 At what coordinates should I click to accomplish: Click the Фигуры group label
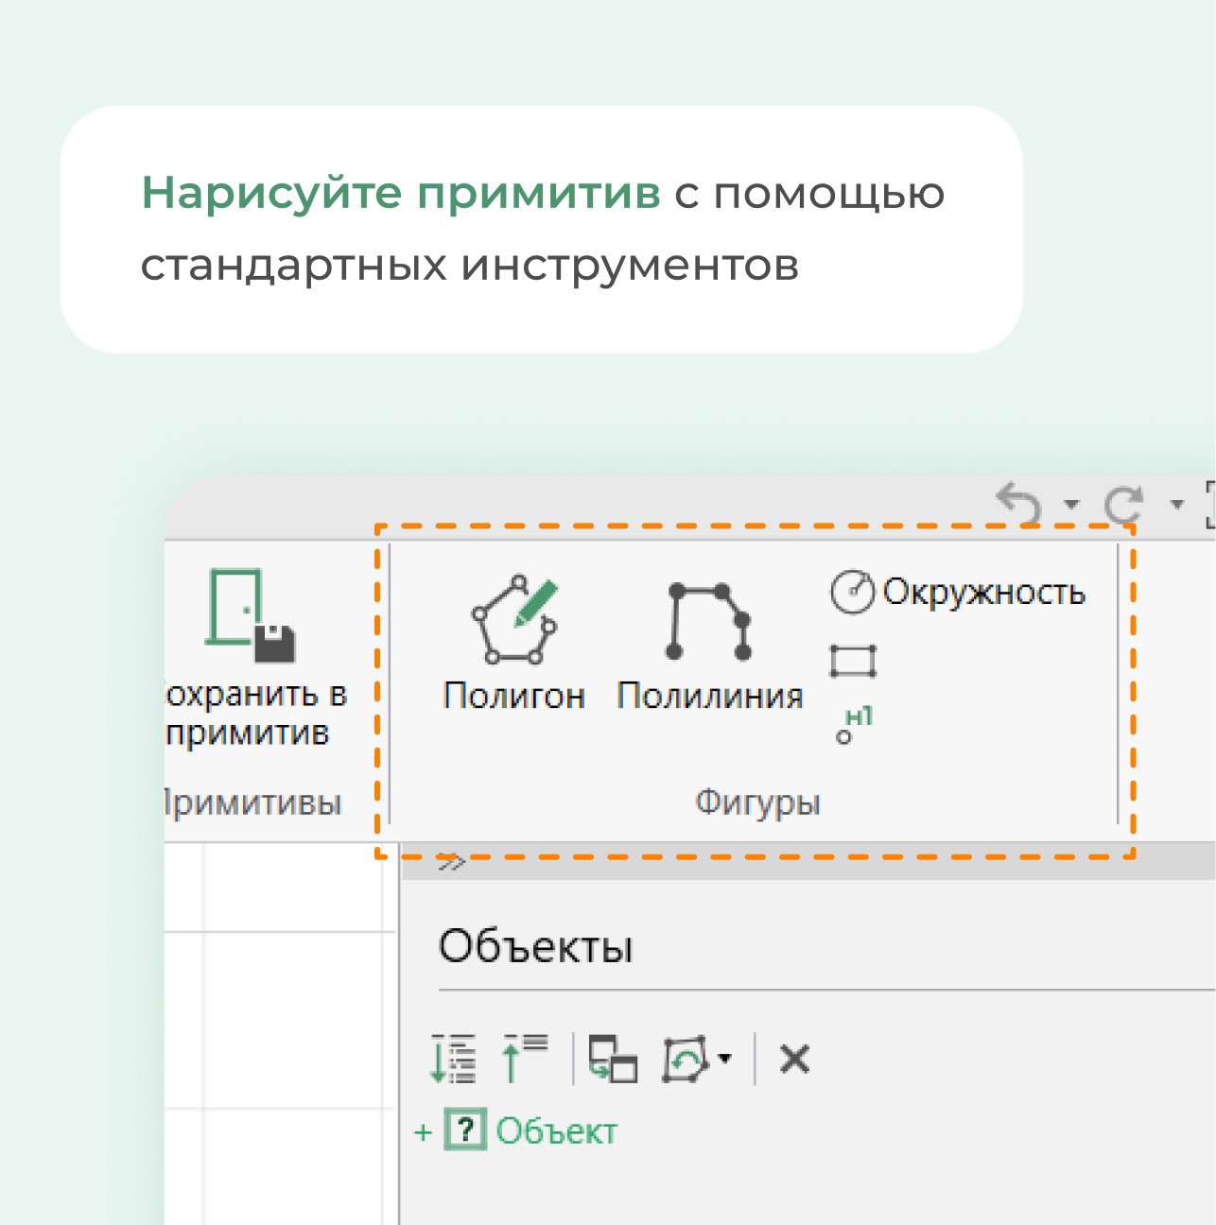(x=757, y=802)
